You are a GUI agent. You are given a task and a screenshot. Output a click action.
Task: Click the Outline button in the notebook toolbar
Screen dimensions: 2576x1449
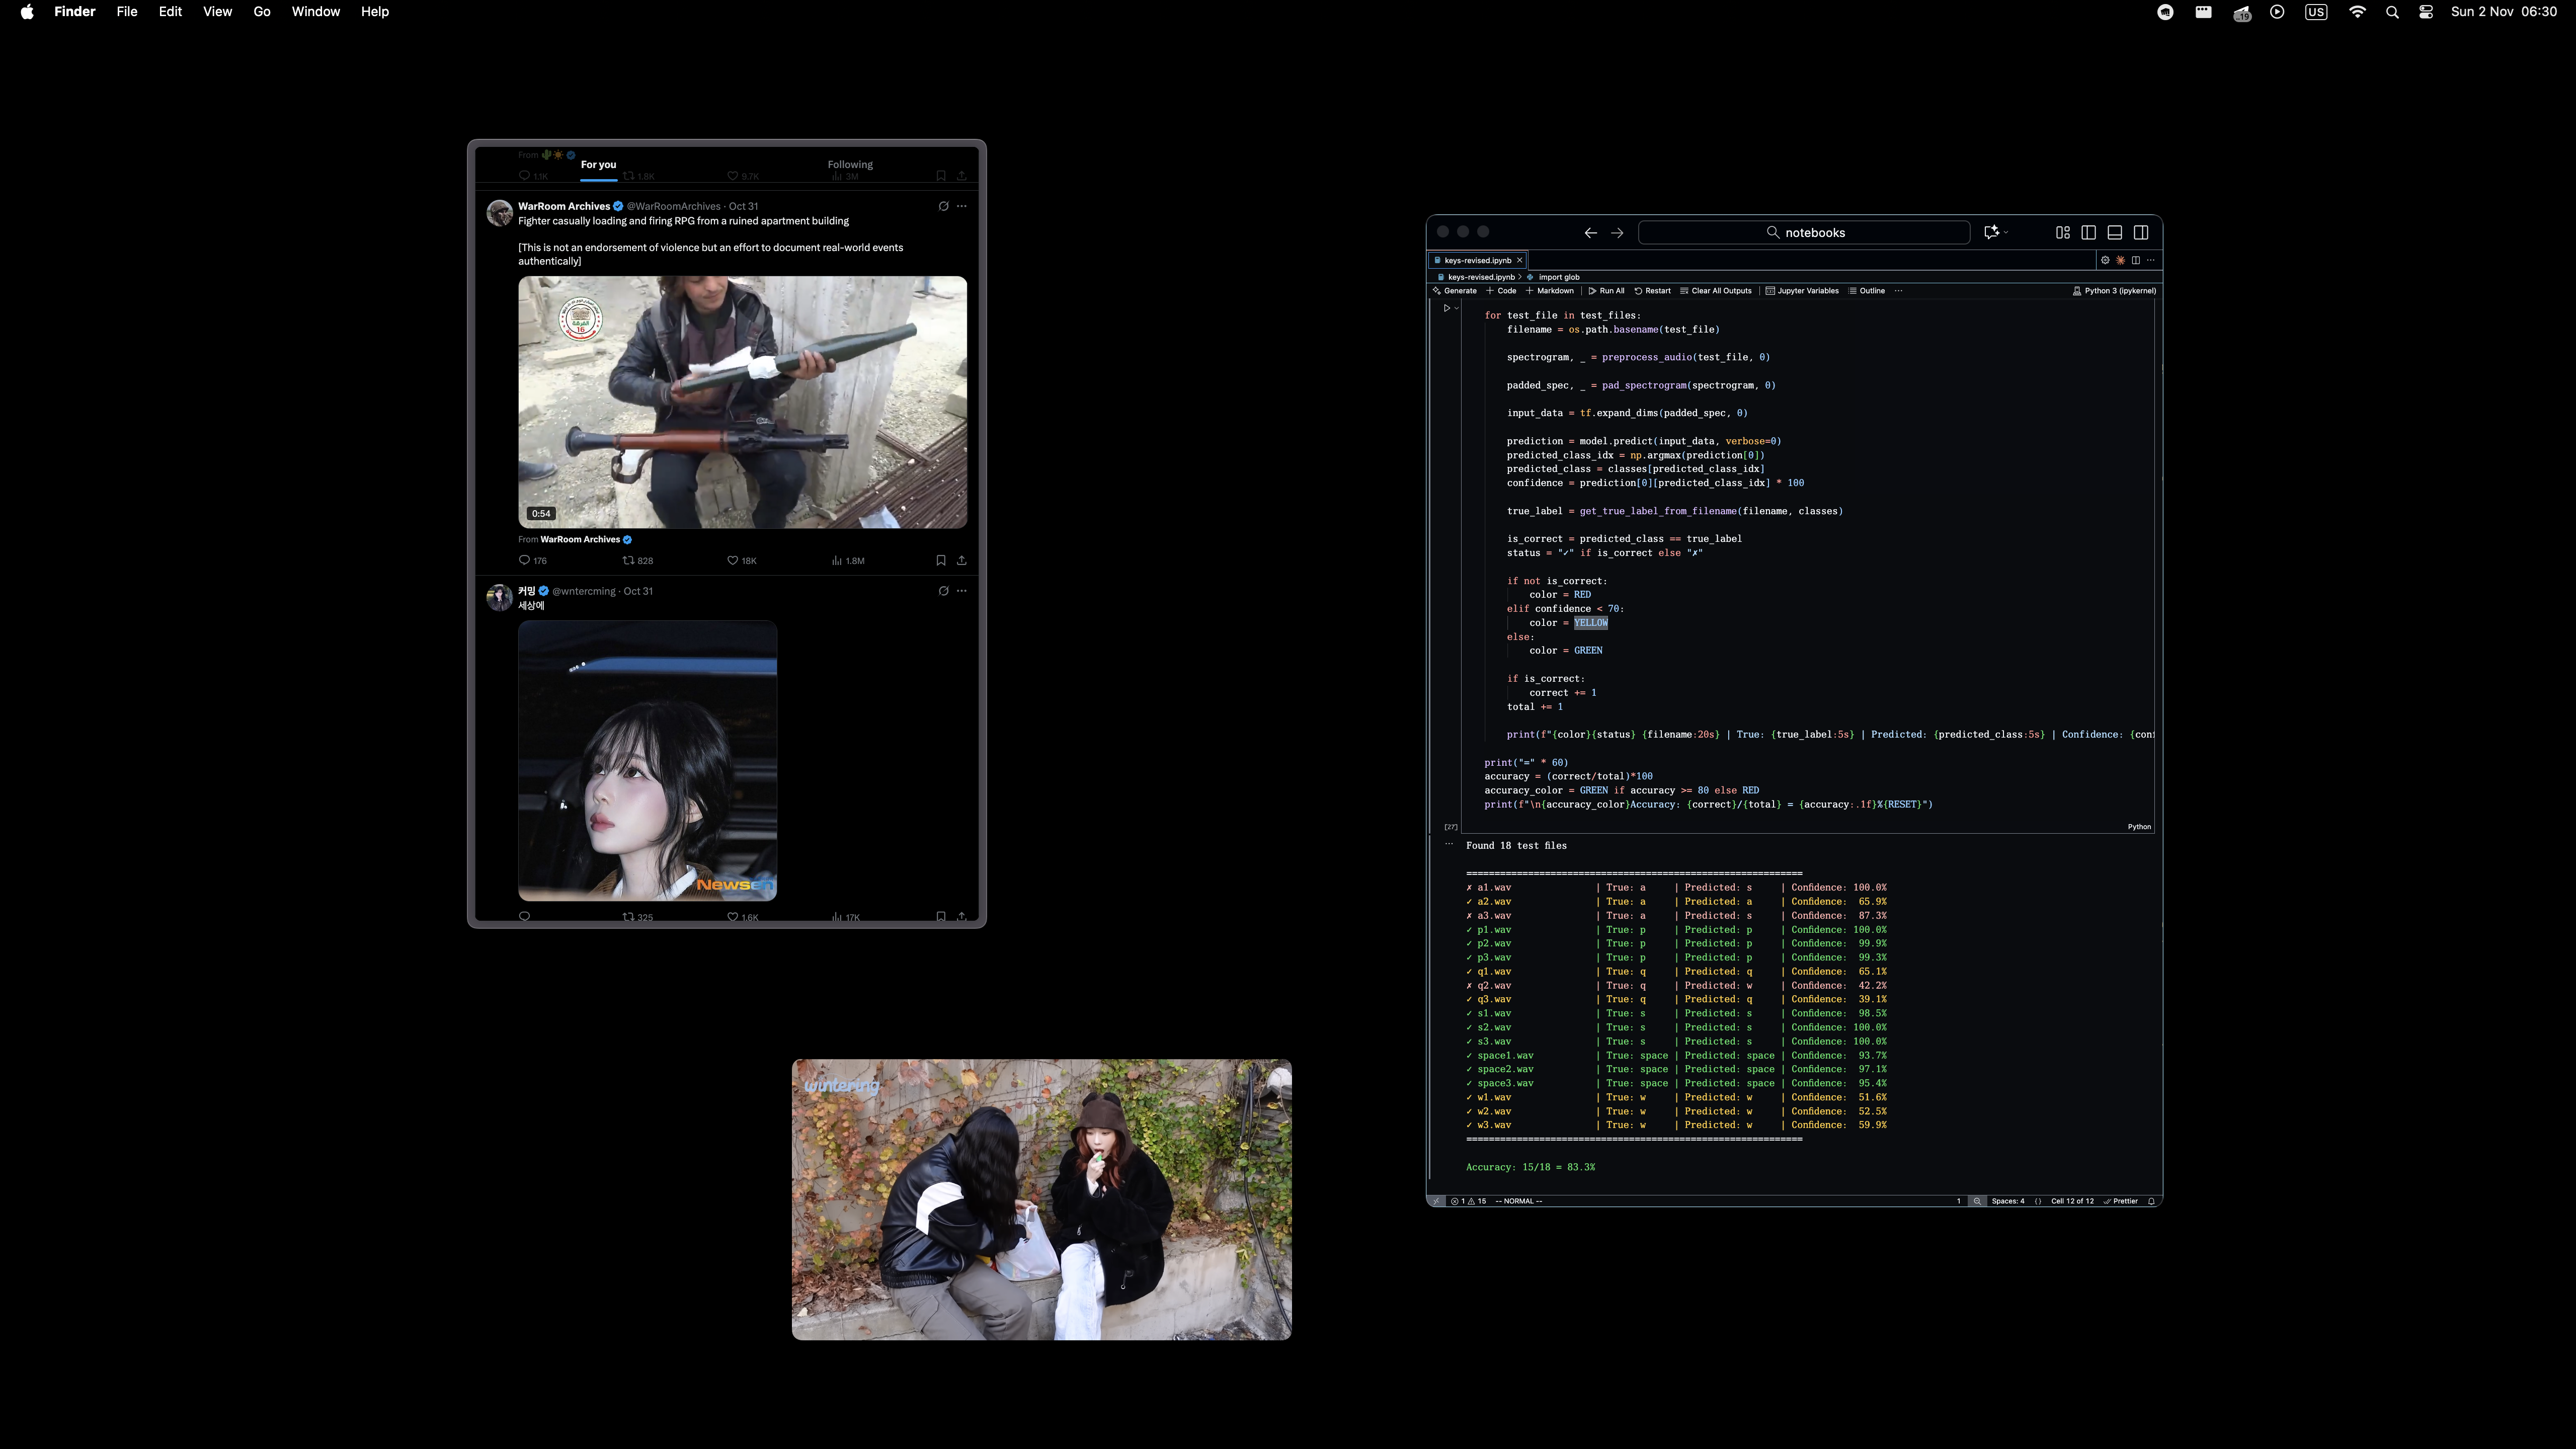1867,291
